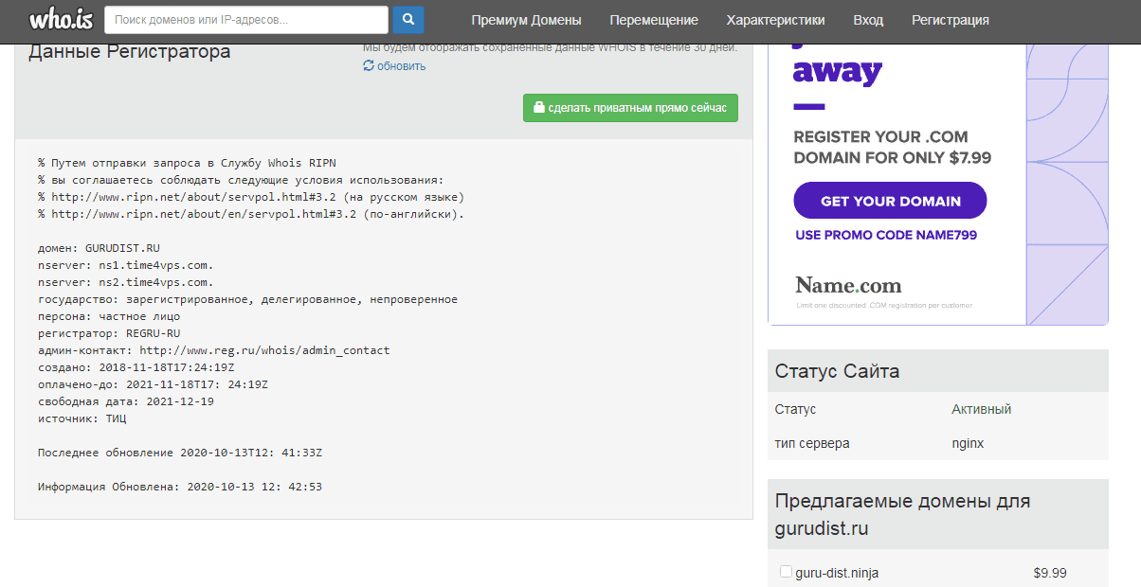Click the $9.99 price for guru-dist.ninja
The width and height of the screenshot is (1141, 587).
(1050, 573)
